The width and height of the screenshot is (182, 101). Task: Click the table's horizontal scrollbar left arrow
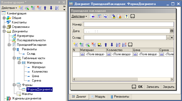pos(74,79)
